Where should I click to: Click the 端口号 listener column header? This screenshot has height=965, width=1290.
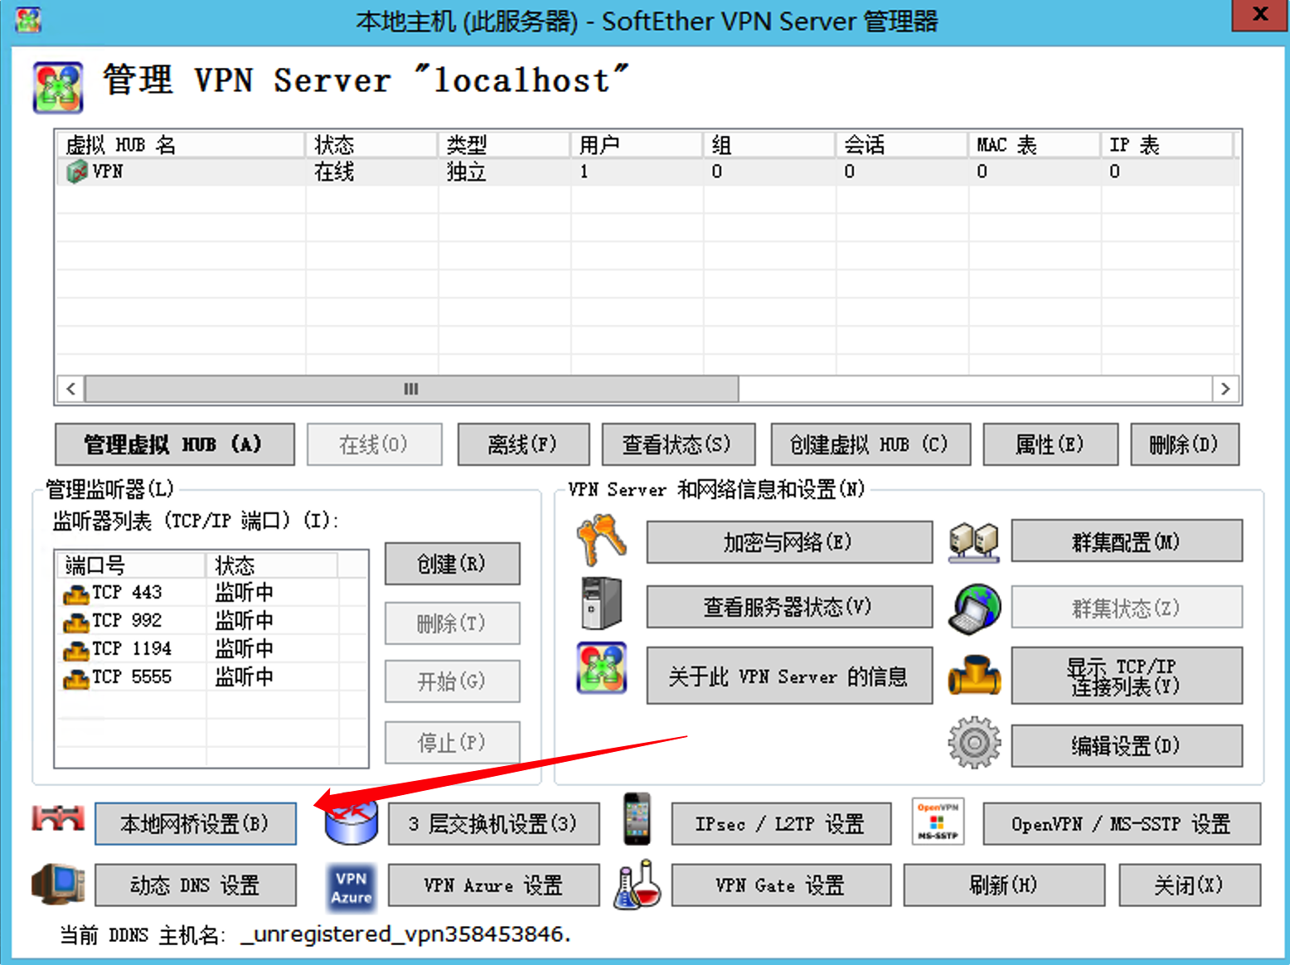(131, 565)
